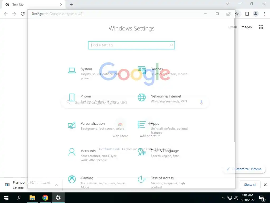270x203 pixels.
Task: Click the Chrome search box on page
Action: click(135, 102)
